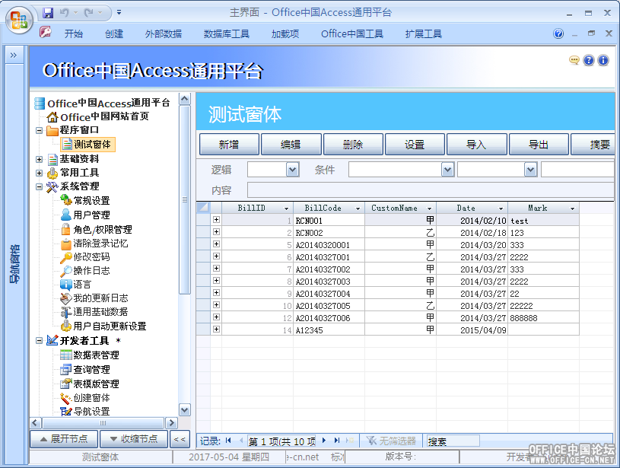Click the 导出 button
Image resolution: width=620 pixels, height=468 pixels.
point(539,145)
